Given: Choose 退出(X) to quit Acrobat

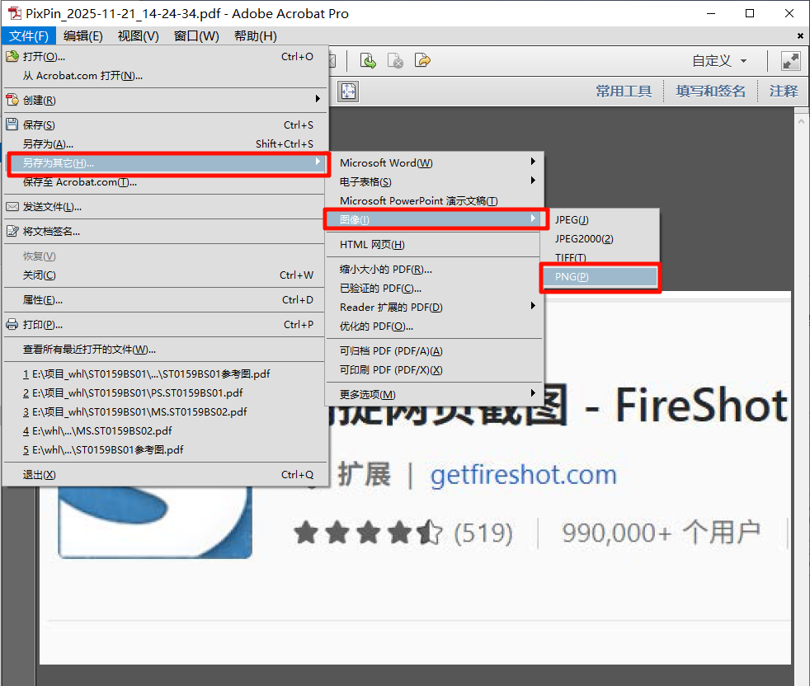Looking at the screenshot, I should [x=165, y=475].
